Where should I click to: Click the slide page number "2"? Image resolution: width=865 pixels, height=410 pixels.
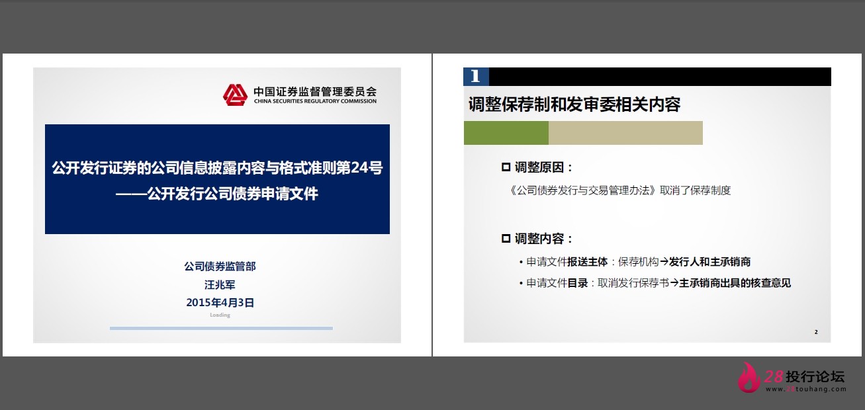click(816, 332)
